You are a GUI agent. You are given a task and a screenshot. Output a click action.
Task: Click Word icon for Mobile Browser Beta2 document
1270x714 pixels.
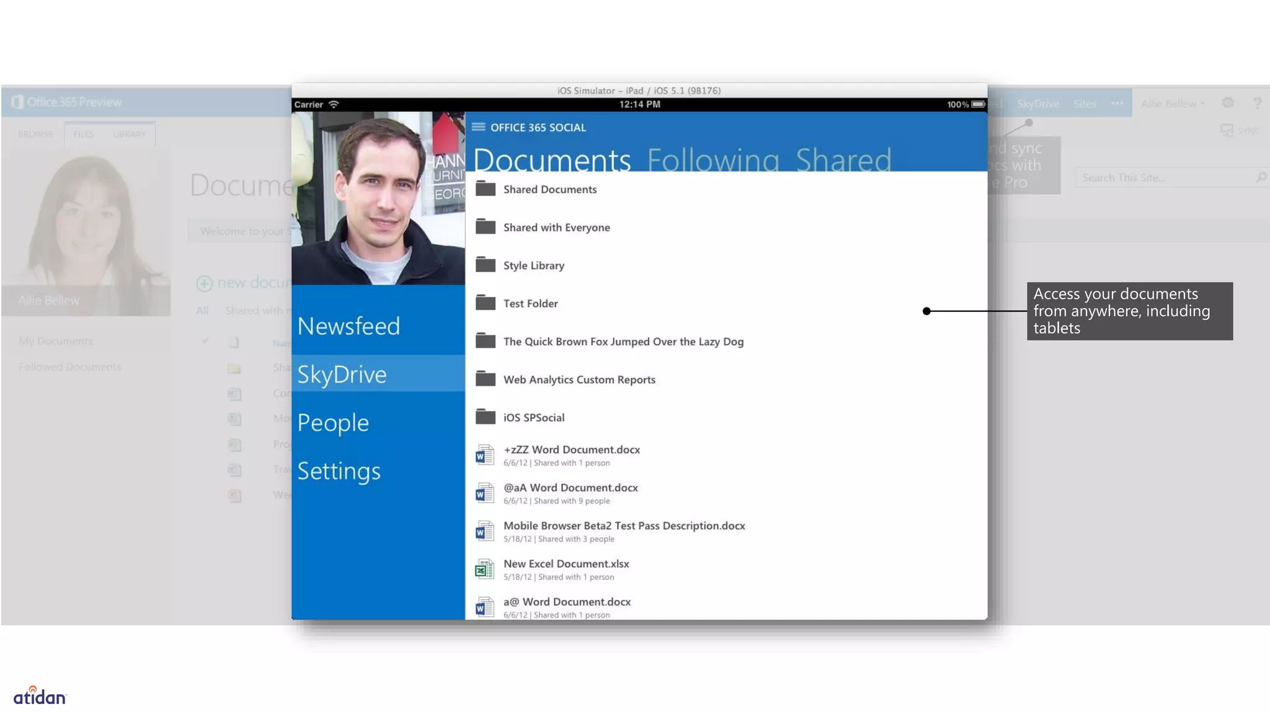coord(485,531)
